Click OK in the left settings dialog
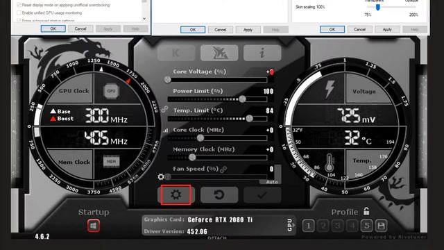This screenshot has height=250, width=444. (53, 28)
